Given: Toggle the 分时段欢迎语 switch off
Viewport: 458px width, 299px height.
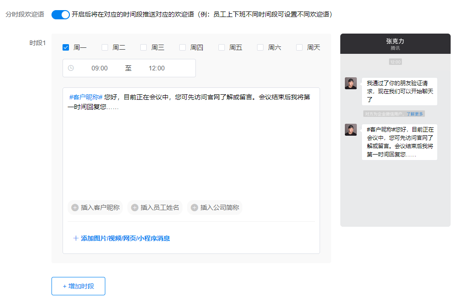Looking at the screenshot, I should (60, 15).
